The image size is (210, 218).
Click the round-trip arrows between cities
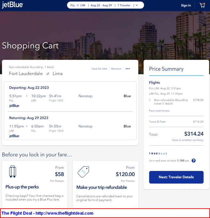[48, 74]
